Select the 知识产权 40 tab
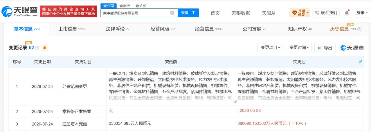This screenshot has width=371, height=132. click(300, 29)
